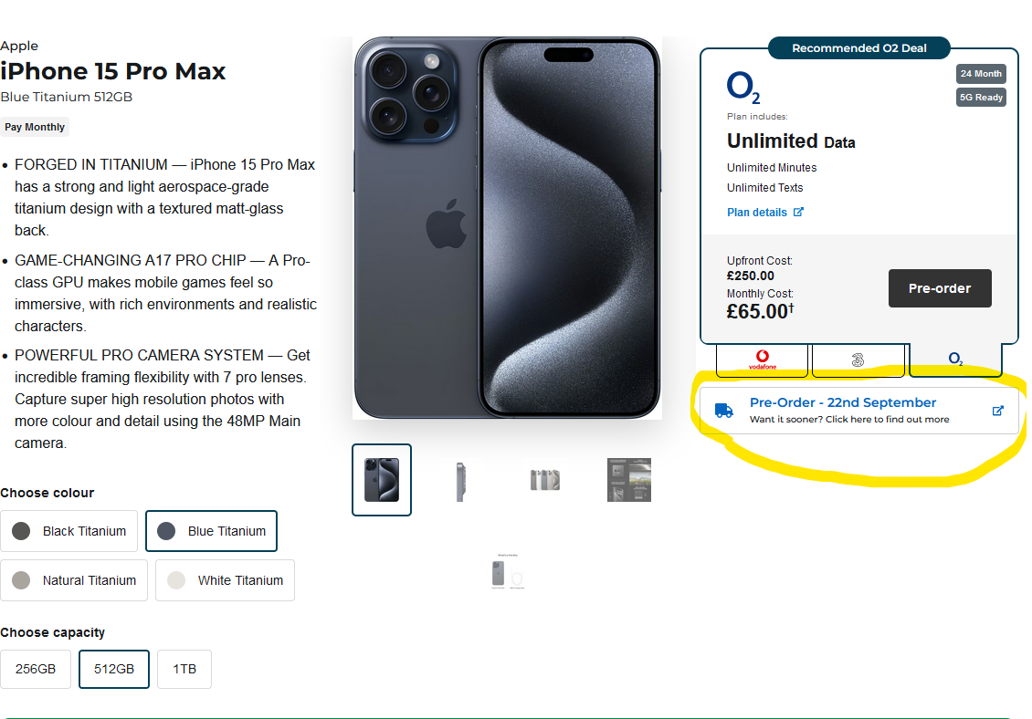Select 1TB capacity
Screen dimensions: 1032x719
(184, 669)
